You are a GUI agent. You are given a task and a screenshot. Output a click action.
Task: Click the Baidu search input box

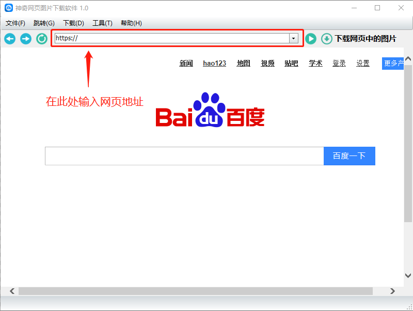184,155
